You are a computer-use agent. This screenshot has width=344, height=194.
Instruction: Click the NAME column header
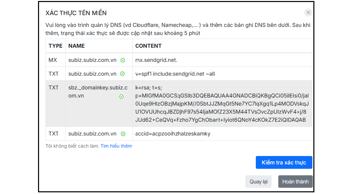[76, 46]
